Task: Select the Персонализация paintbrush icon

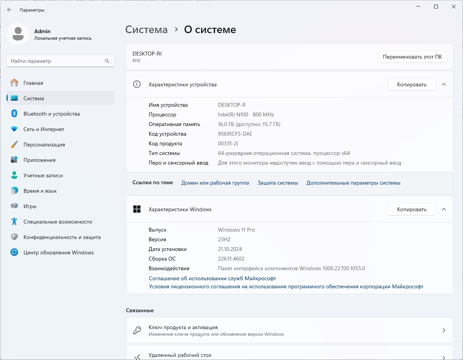Action: pos(14,145)
